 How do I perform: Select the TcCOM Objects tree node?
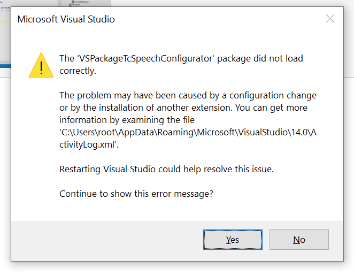coord(80,2)
